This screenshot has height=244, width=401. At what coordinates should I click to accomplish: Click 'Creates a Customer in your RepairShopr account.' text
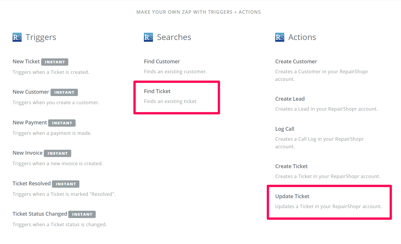[x=322, y=75]
